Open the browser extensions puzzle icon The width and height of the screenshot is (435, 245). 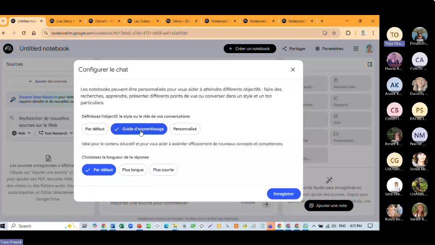[348, 33]
